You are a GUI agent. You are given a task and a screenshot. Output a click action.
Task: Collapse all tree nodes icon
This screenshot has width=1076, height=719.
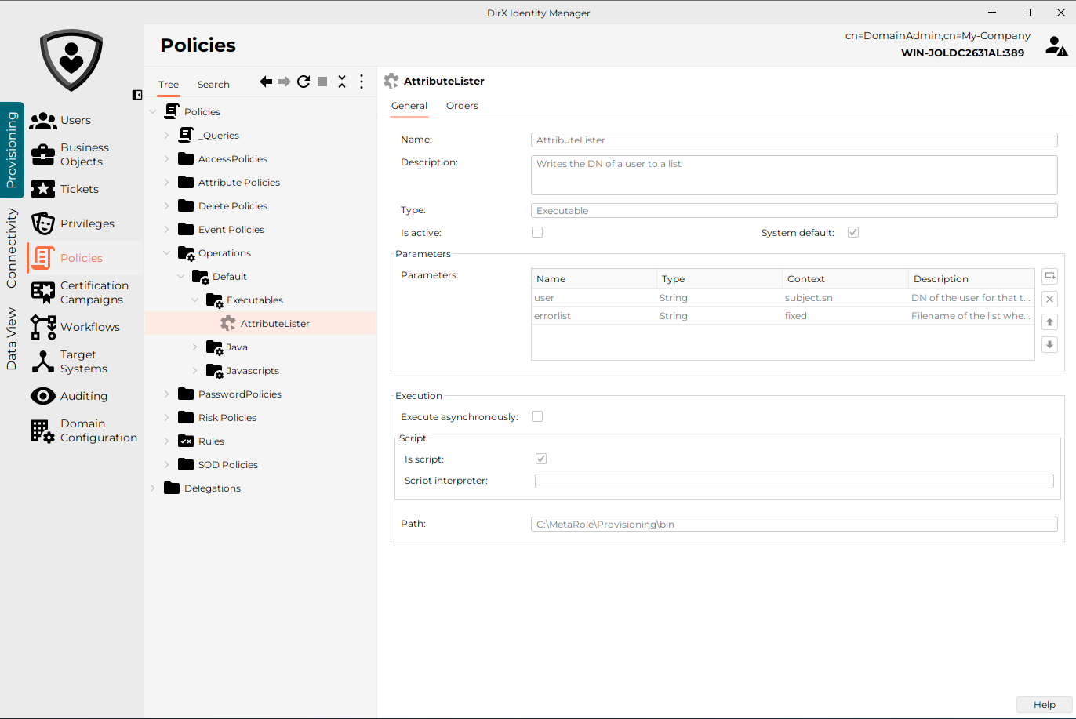[342, 82]
